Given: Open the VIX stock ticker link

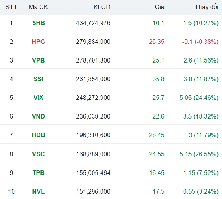Looking at the screenshot, I should click(38, 98).
